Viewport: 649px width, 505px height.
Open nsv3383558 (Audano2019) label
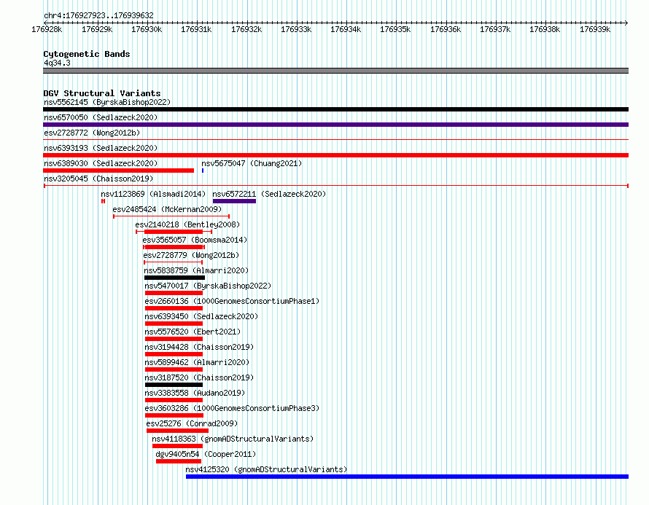point(195,393)
